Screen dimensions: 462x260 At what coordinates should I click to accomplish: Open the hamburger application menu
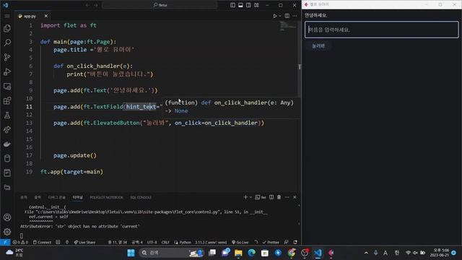coord(7,16)
